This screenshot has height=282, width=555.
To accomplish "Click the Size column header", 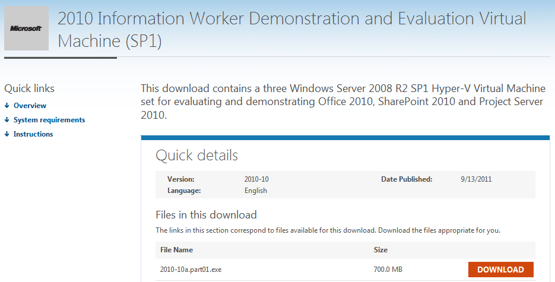I will coord(380,250).
